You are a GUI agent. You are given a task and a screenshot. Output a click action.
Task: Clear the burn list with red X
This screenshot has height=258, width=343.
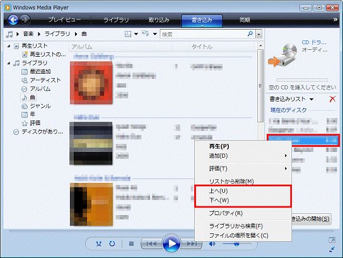332,99
